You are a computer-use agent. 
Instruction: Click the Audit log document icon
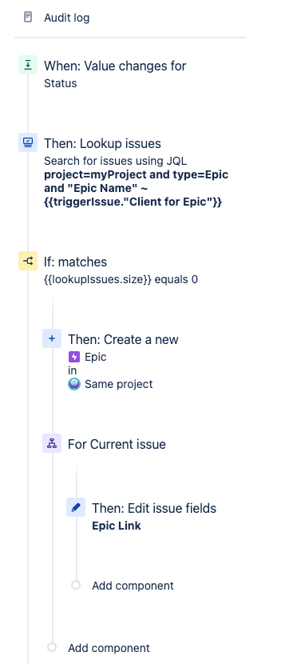(x=28, y=18)
